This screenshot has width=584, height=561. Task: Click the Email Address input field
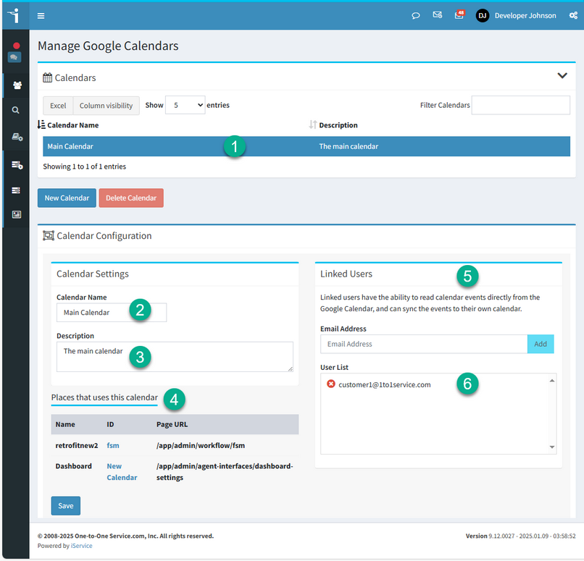coord(423,344)
